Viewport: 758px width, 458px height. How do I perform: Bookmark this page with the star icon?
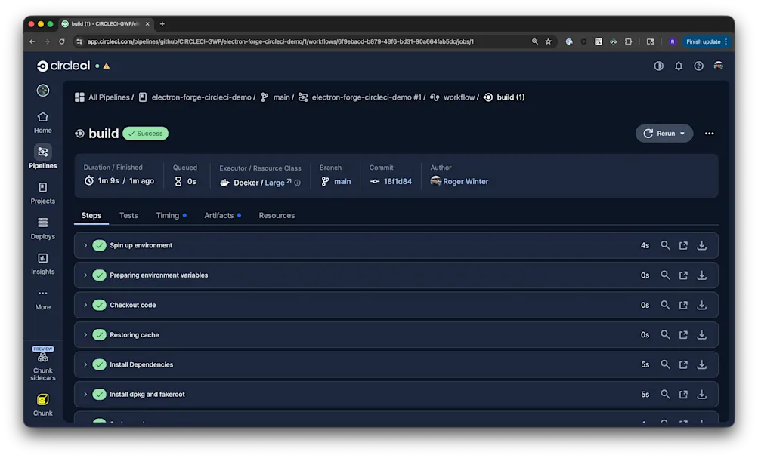pyautogui.click(x=548, y=41)
